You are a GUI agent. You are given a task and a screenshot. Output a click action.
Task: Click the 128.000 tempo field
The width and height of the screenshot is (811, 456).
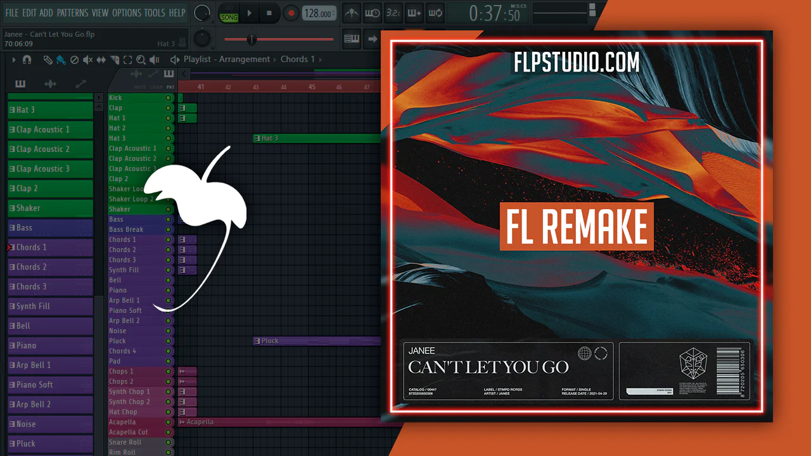(319, 13)
